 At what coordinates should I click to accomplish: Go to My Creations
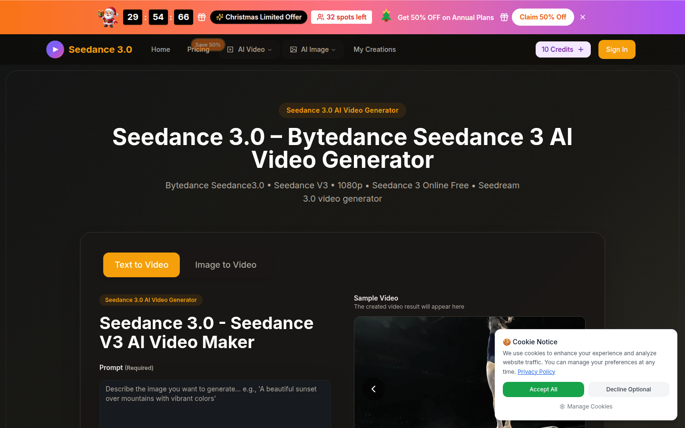pyautogui.click(x=375, y=49)
